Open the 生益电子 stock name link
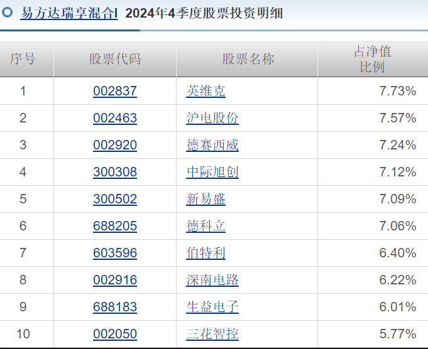 [212, 307]
